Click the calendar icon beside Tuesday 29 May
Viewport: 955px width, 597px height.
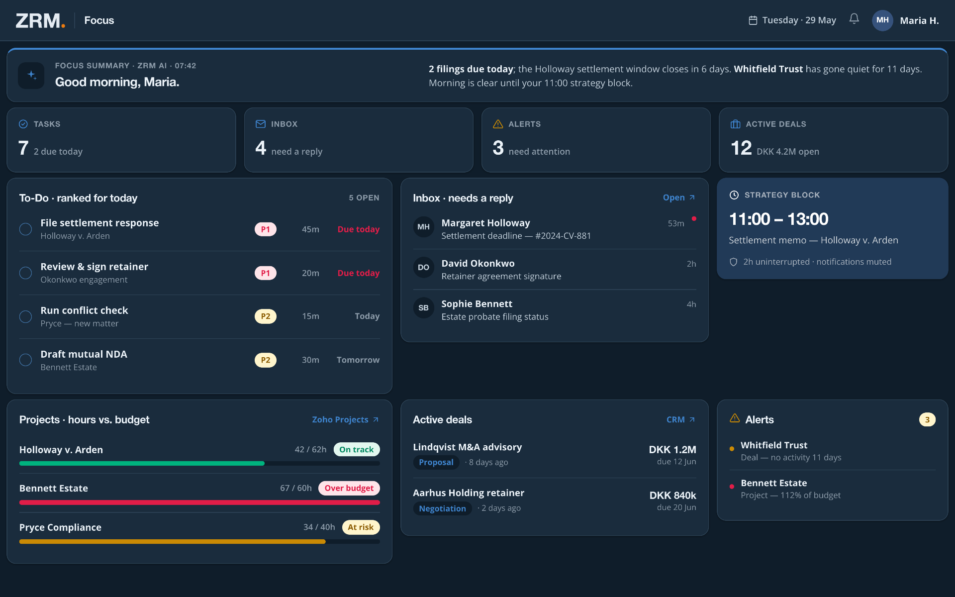pyautogui.click(x=753, y=20)
